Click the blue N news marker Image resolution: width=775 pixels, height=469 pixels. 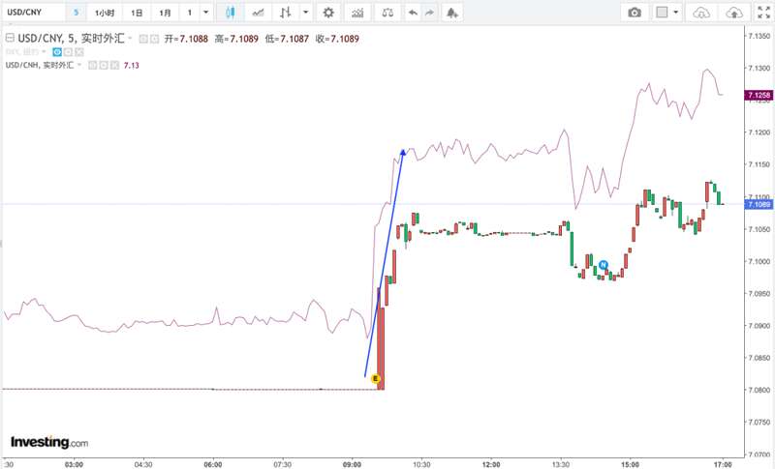(x=603, y=265)
